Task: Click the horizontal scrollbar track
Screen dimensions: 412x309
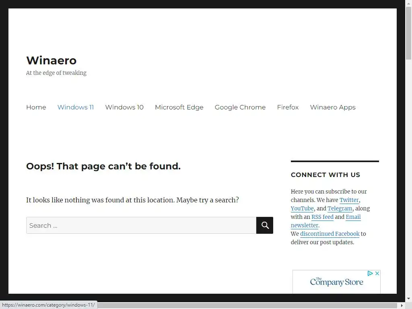Action: tap(247, 305)
